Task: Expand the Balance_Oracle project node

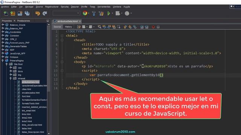Action: click(3, 24)
